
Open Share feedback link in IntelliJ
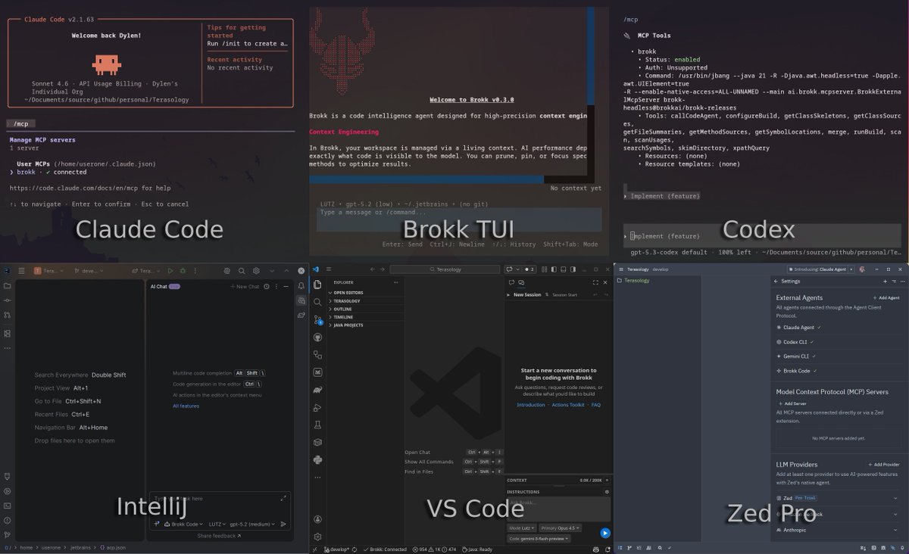(219, 536)
